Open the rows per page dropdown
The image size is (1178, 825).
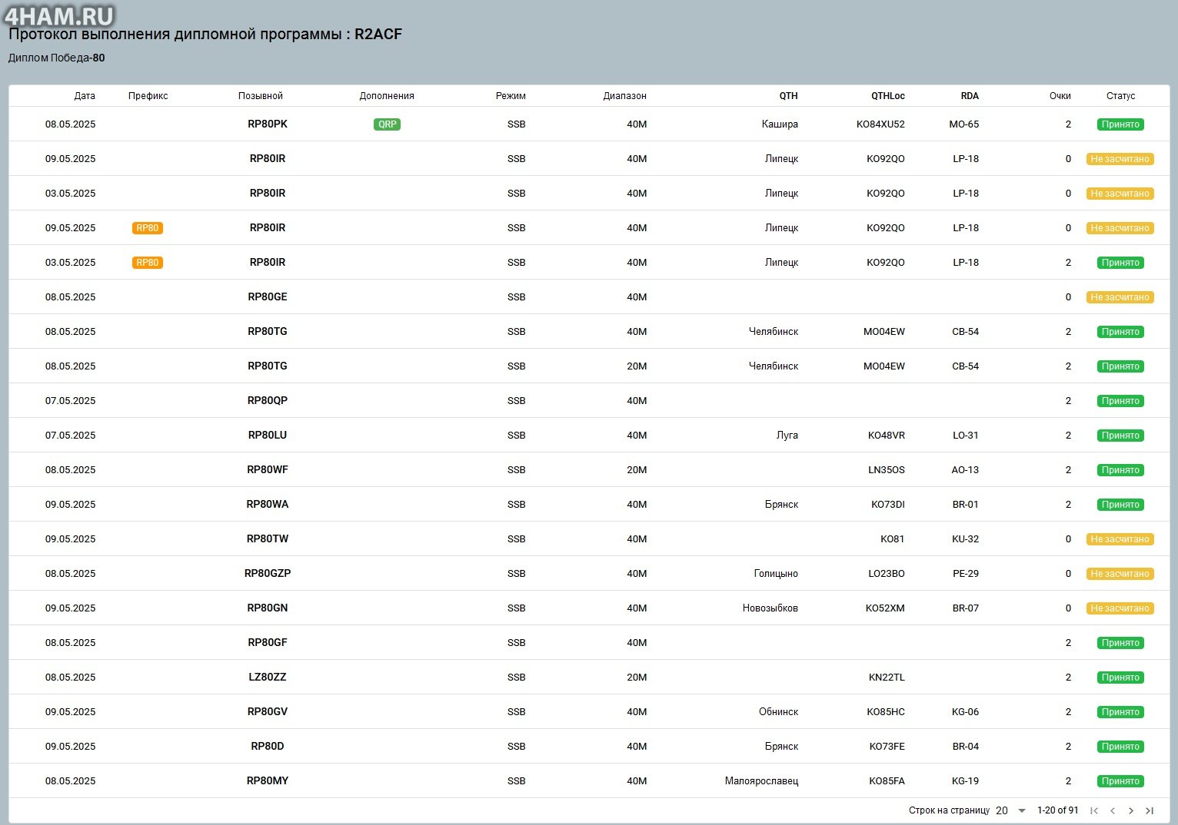pos(1011,810)
